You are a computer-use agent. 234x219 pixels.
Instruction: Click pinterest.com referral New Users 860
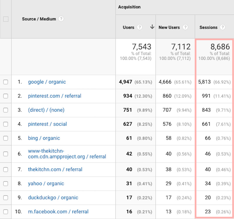[x=167, y=96]
